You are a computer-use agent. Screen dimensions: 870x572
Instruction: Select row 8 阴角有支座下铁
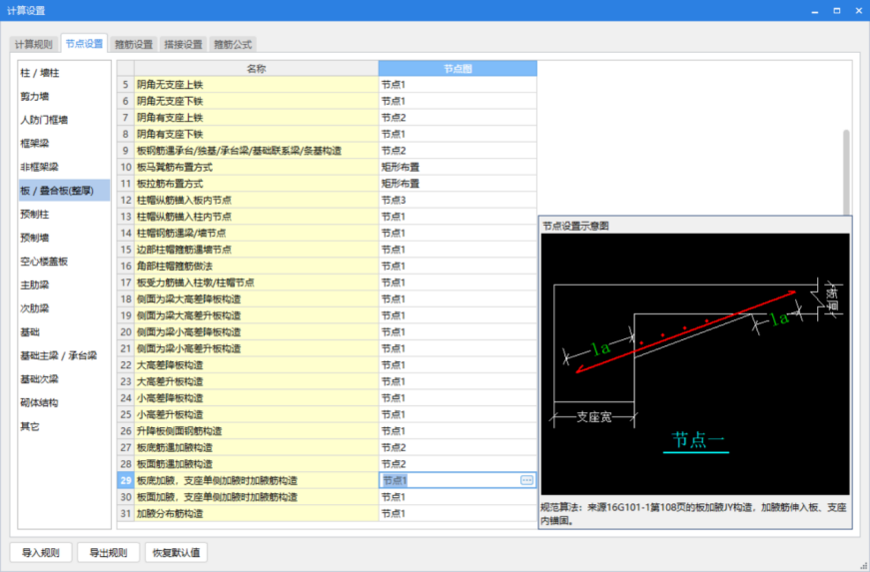(x=257, y=134)
